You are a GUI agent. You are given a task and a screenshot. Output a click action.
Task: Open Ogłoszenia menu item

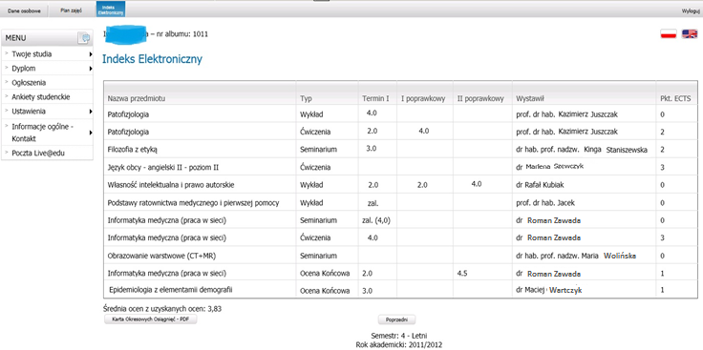(29, 83)
